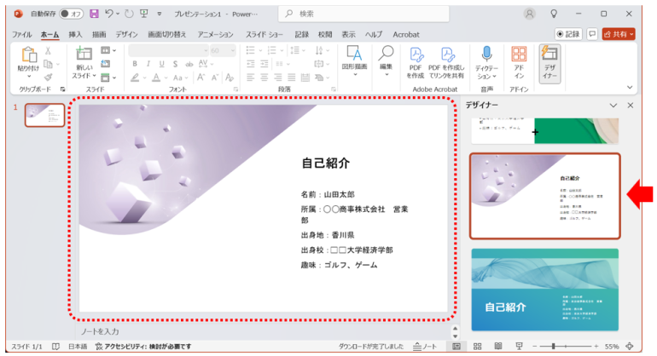The image size is (657, 356).
Task: Toggle the デザイナー ribbon button
Action: click(549, 64)
